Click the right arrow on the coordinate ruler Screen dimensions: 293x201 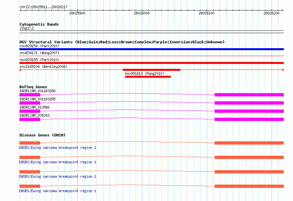(283, 10)
